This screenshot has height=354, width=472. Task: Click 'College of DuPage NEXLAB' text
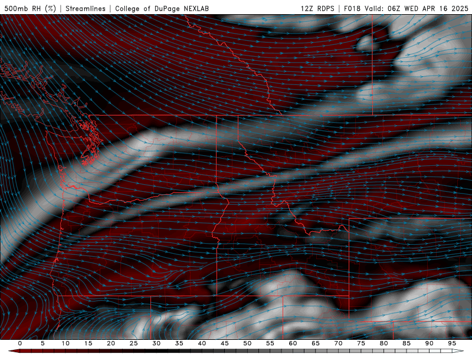click(162, 8)
